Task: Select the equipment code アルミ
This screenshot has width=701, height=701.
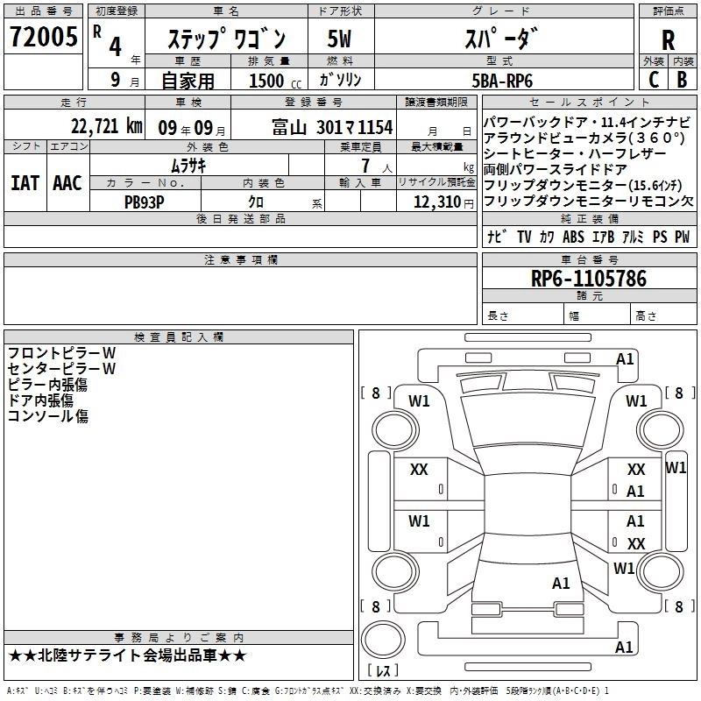Action: point(633,237)
